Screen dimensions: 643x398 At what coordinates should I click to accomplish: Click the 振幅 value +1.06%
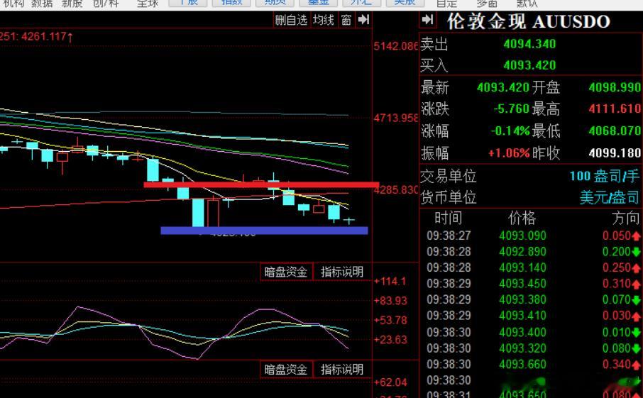(x=509, y=153)
